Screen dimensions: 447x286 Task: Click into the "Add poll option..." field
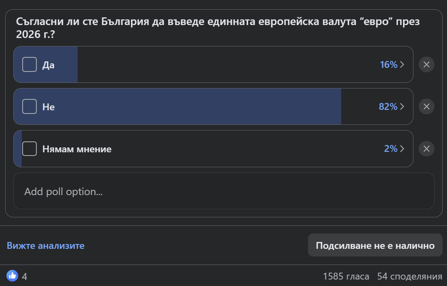[224, 191]
